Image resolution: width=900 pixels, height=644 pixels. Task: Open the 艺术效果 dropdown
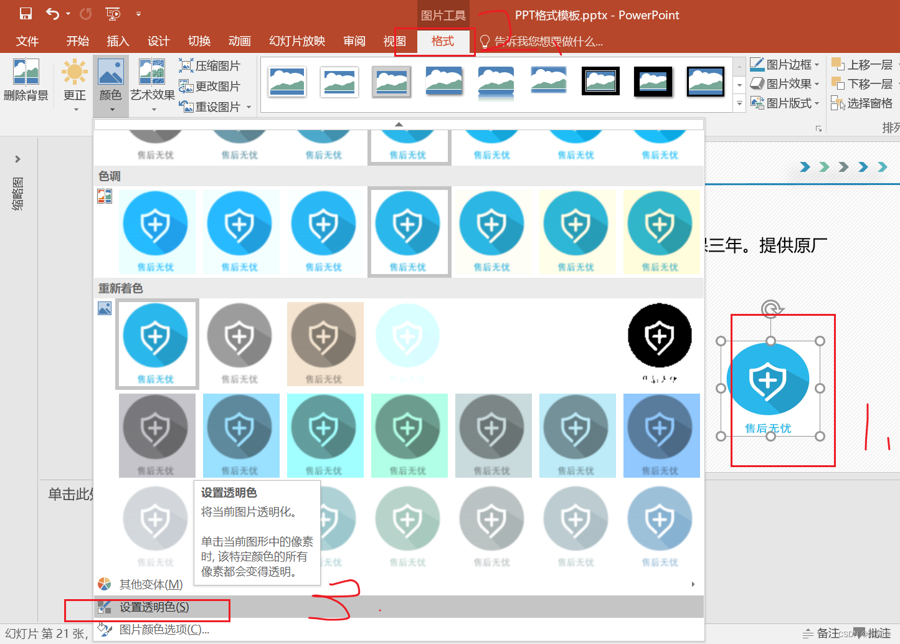pyautogui.click(x=153, y=85)
